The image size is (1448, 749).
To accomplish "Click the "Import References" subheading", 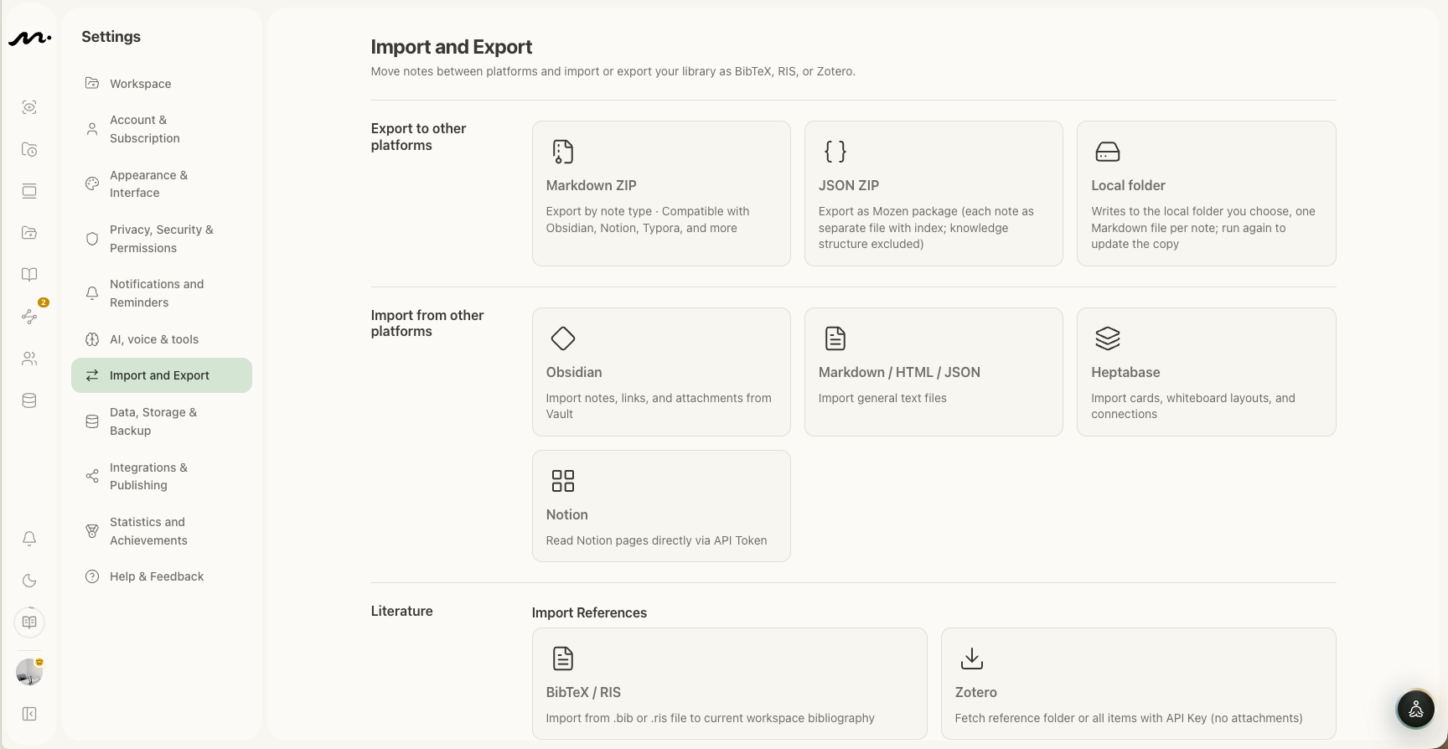I will 589,612.
